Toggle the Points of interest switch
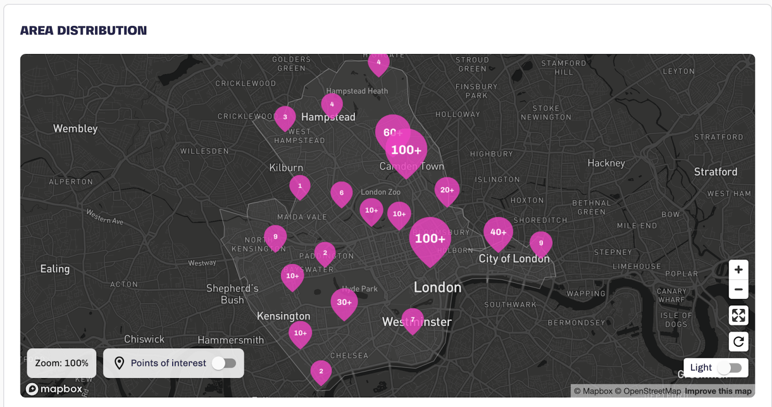This screenshot has height=407, width=772. [224, 363]
